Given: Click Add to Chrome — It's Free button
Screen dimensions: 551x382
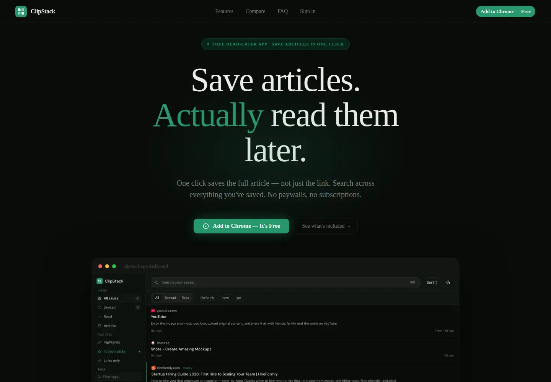Looking at the screenshot, I should click(241, 226).
